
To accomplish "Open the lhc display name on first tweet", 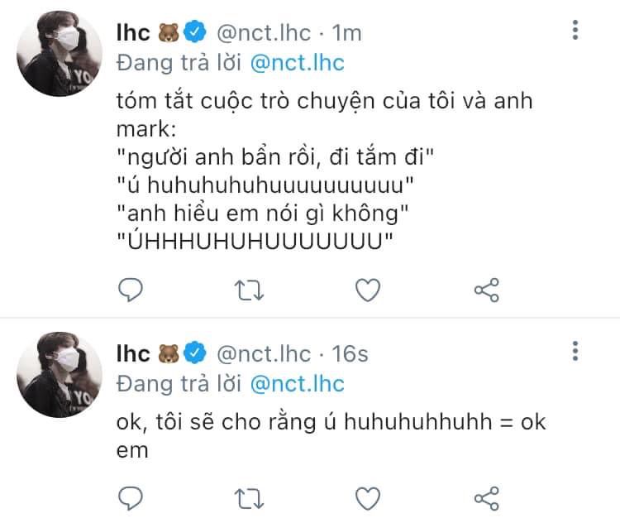I will point(133,33).
